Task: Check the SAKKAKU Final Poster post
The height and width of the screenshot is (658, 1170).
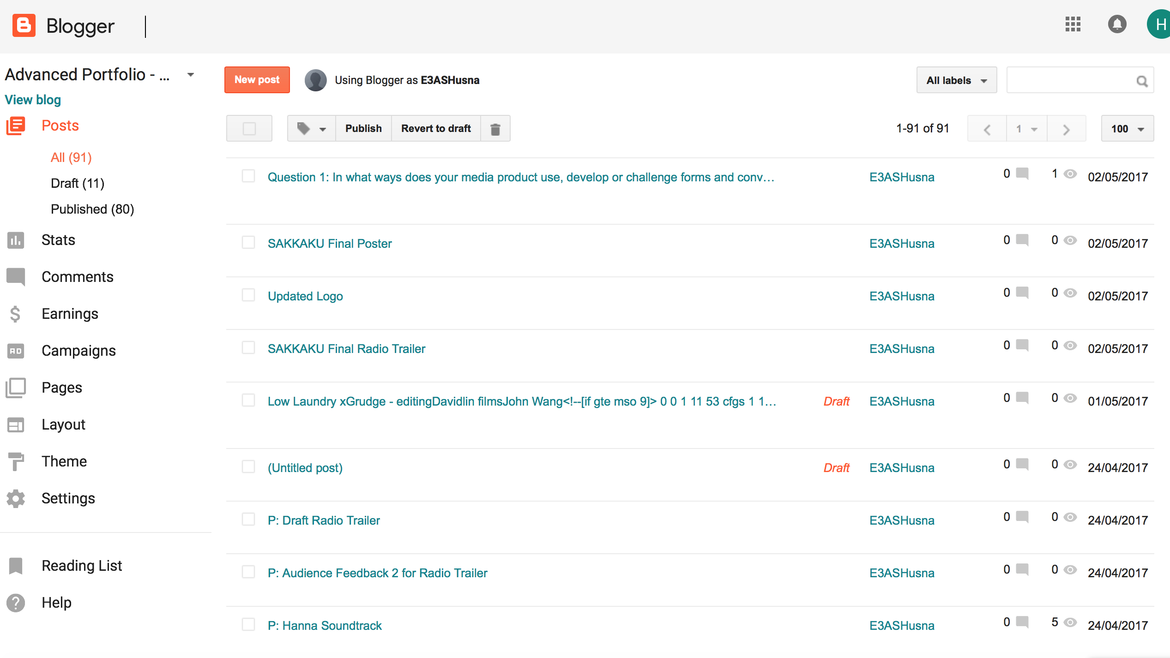Action: pos(248,242)
